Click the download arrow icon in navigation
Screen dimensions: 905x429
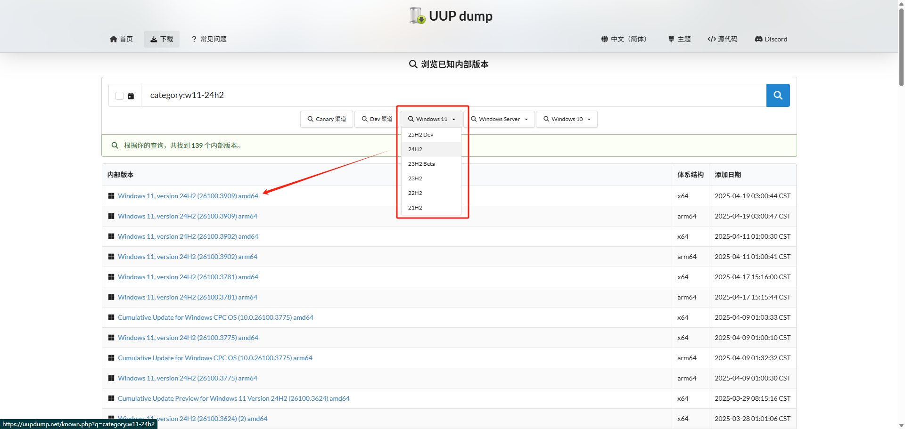tap(154, 39)
